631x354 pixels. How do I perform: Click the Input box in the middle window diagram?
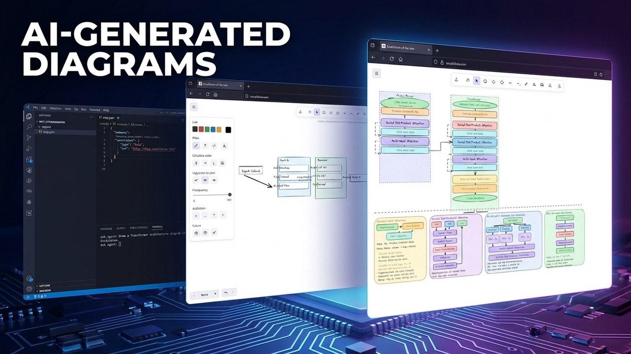[250, 171]
